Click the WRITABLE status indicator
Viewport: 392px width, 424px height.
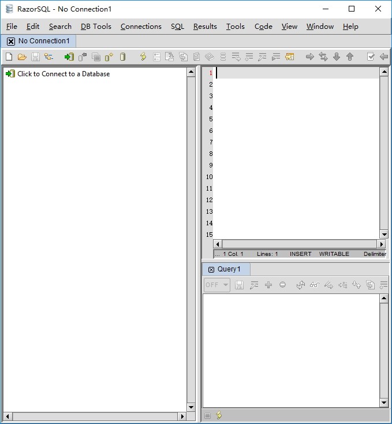pos(334,254)
